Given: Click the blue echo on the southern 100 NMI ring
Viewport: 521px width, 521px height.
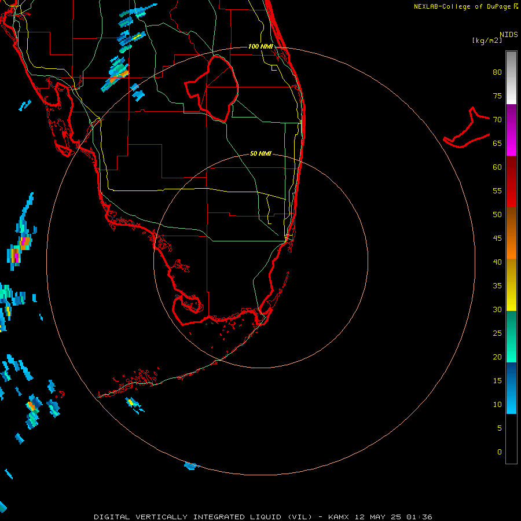Looking at the screenshot, I should (191, 465).
